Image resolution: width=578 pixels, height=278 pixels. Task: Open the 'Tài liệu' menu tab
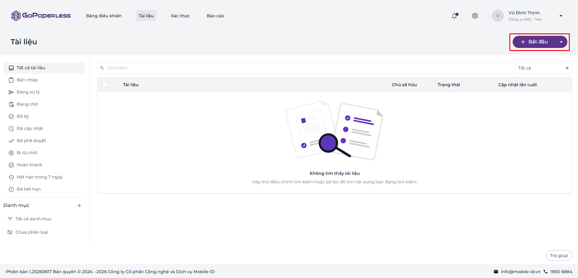pos(146,16)
